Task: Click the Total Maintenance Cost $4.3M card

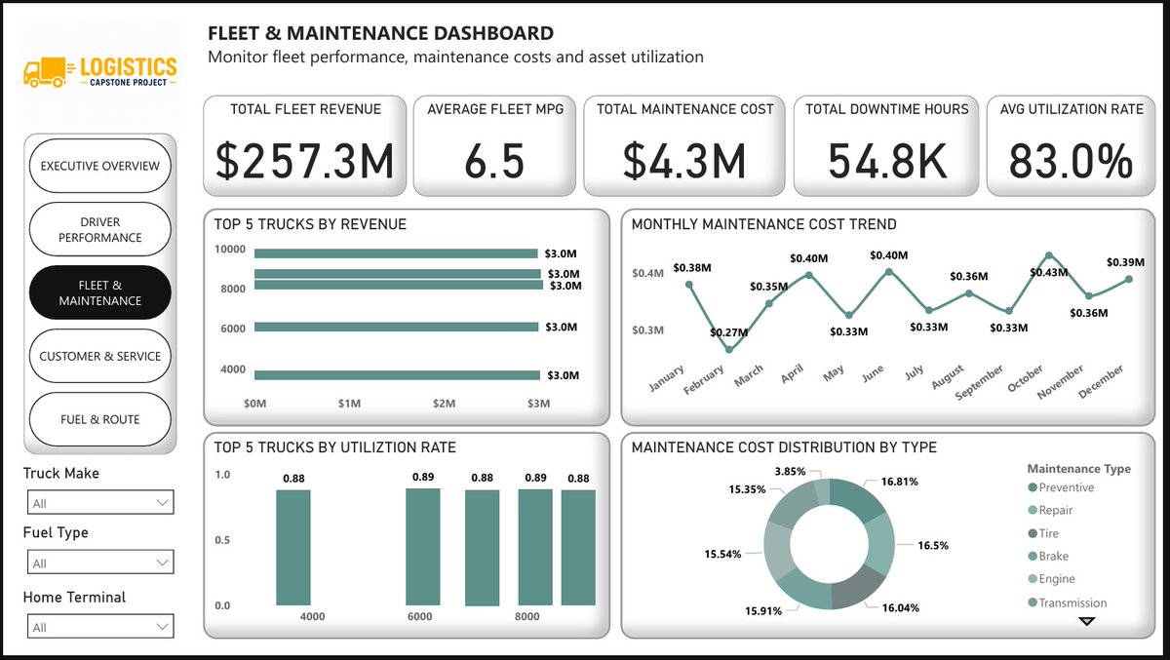Action: coord(684,145)
